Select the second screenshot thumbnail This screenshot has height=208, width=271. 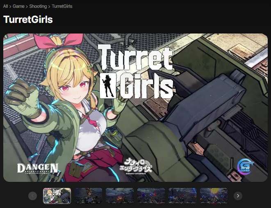coord(88,196)
